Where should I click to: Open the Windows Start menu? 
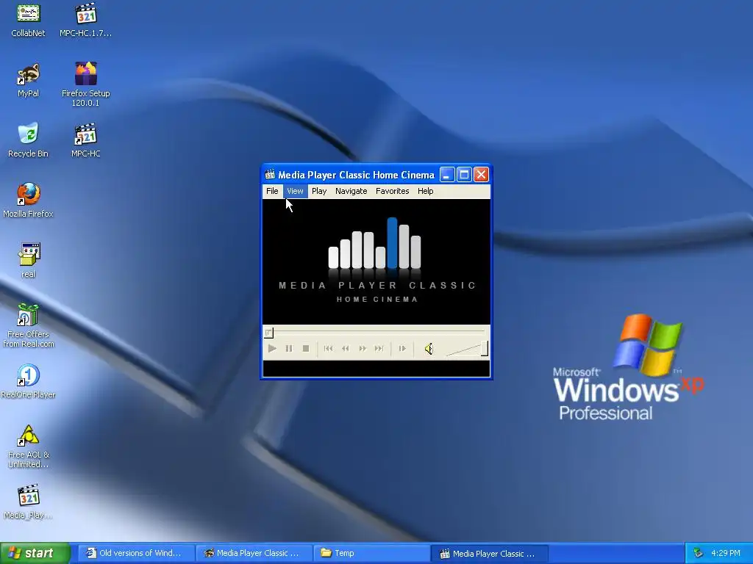coord(35,553)
